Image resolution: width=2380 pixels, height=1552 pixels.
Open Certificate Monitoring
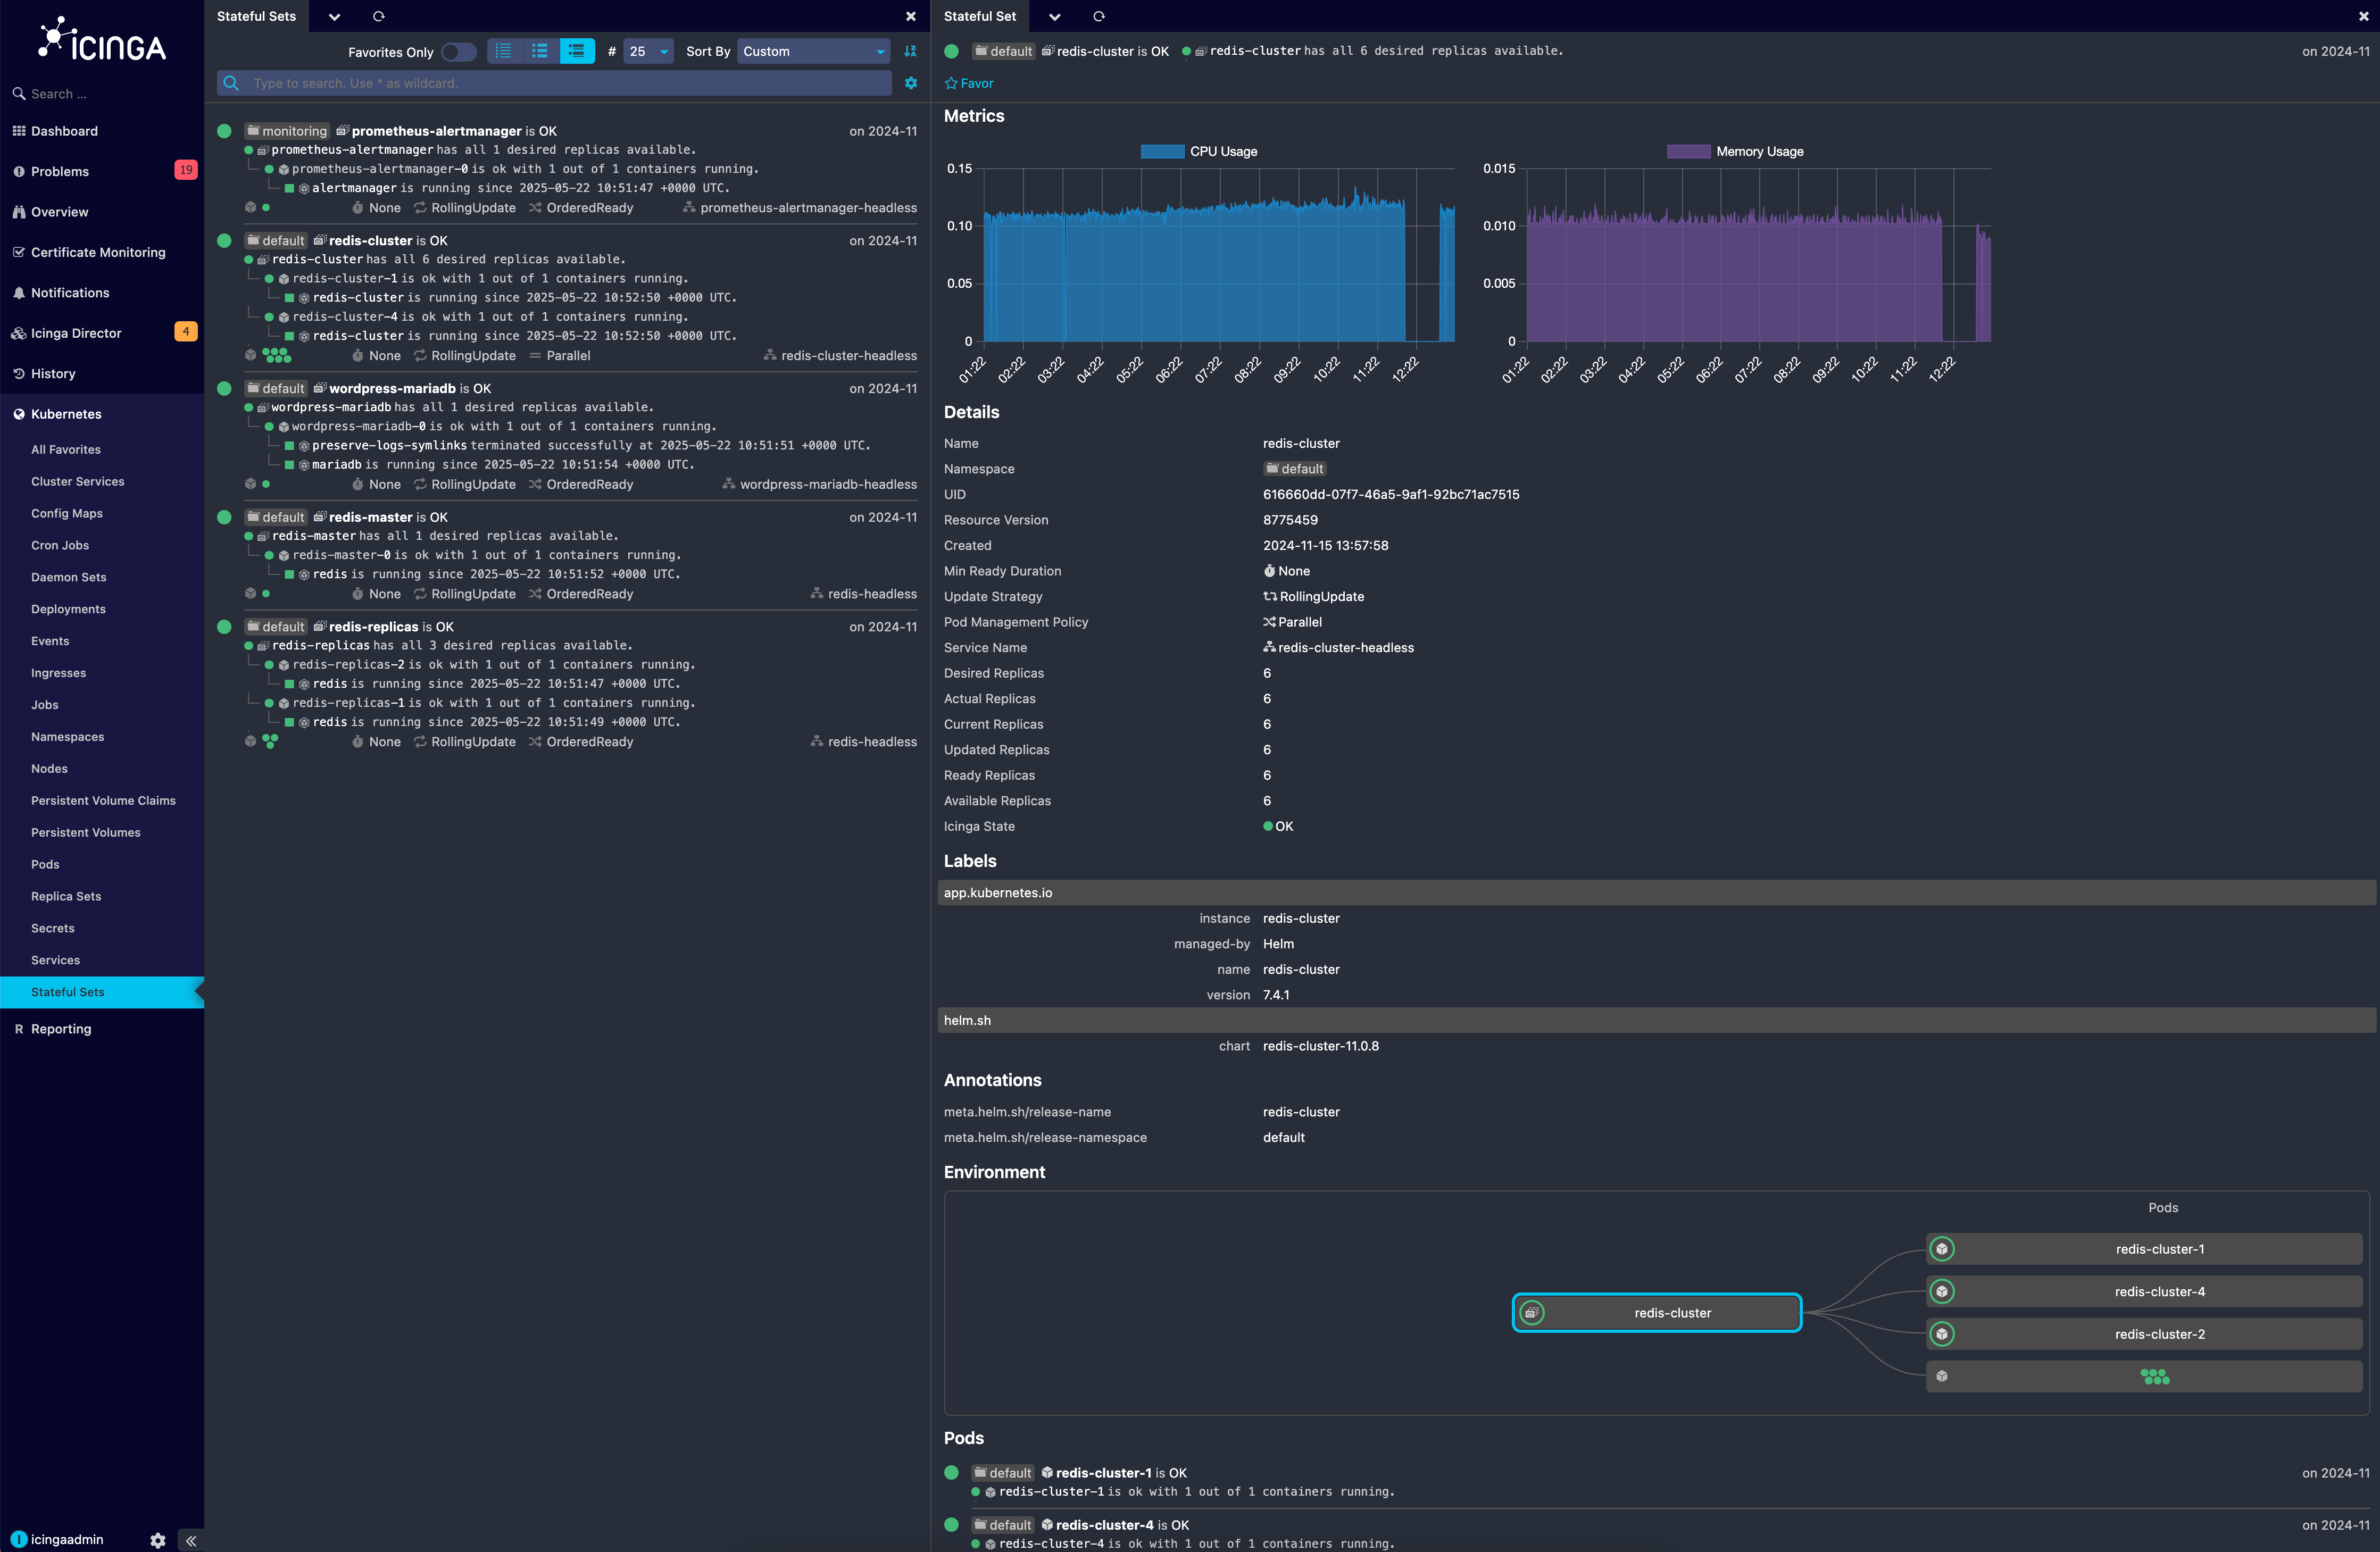[98, 252]
